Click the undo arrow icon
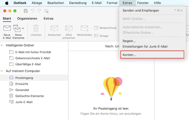189x120 pixels. pos(32,11)
